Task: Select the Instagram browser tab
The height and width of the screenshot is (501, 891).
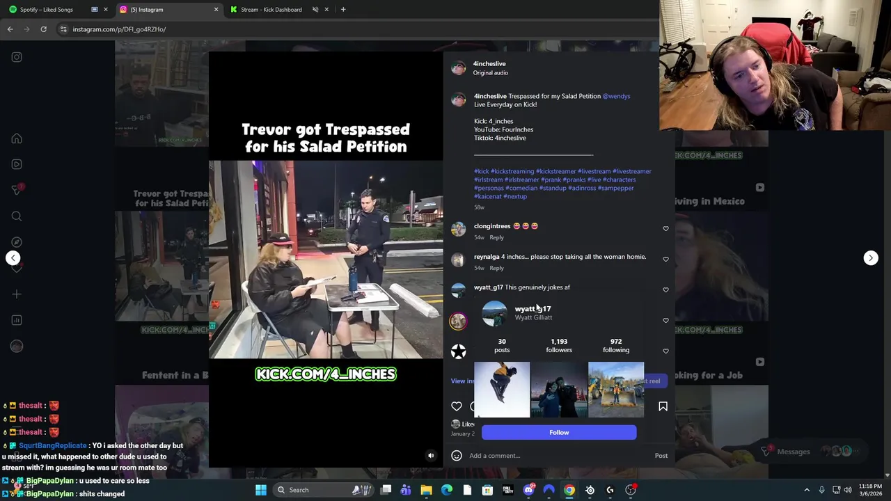Action: click(x=167, y=10)
